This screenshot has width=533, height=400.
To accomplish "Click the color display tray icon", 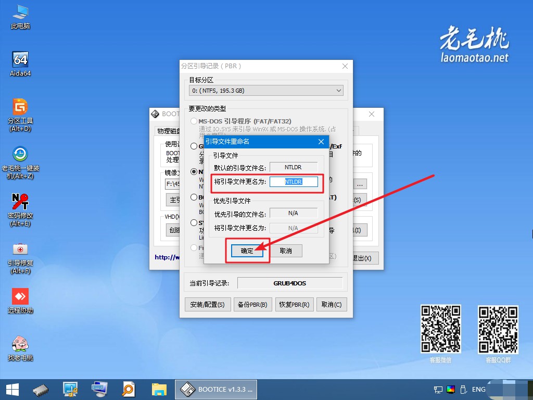I will coord(451,390).
